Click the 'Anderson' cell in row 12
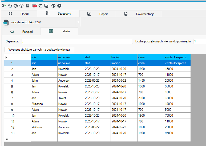206x146 pixels. pyautogui.click(x=71, y=127)
